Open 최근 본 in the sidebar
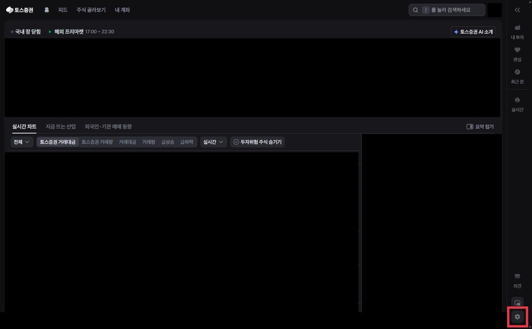The width and height of the screenshot is (532, 329). (517, 76)
